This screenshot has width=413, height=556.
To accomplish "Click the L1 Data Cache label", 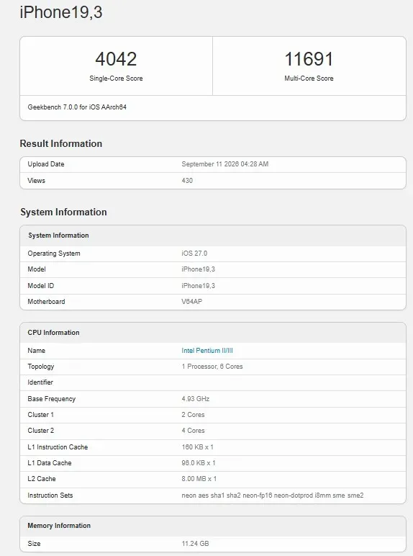I will pyautogui.click(x=50, y=463).
